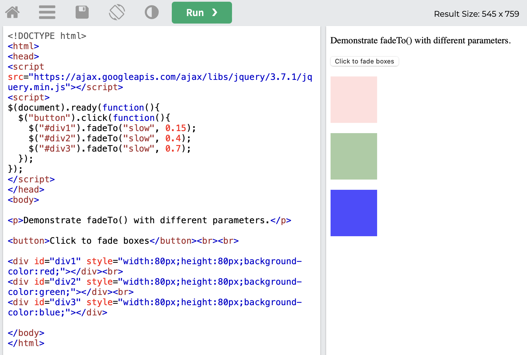Click the <p> paragraph line in code editor
This screenshot has height=355, width=527.
tap(150, 220)
